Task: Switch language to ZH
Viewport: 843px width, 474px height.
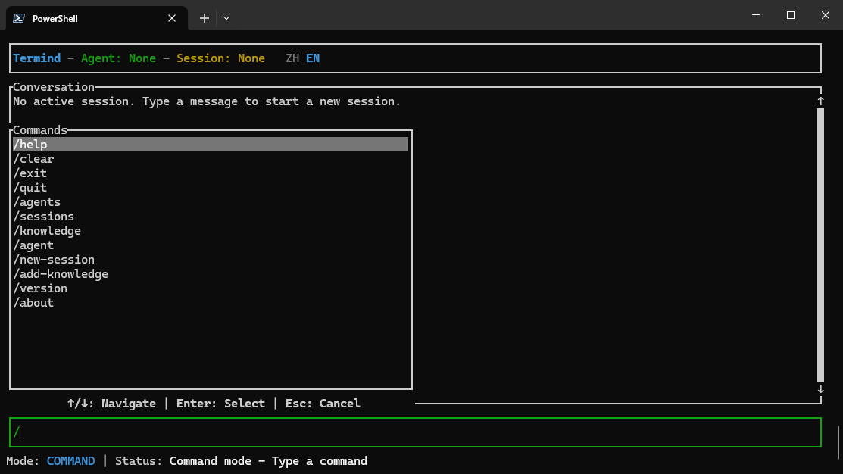Action: pyautogui.click(x=292, y=58)
